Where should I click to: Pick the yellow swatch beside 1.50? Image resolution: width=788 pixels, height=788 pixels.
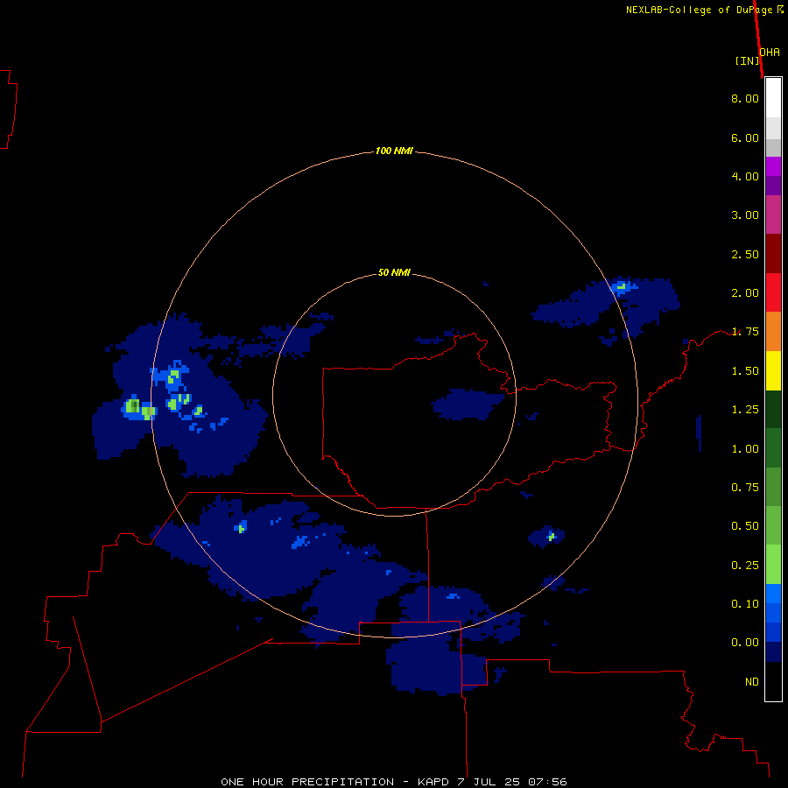(773, 370)
